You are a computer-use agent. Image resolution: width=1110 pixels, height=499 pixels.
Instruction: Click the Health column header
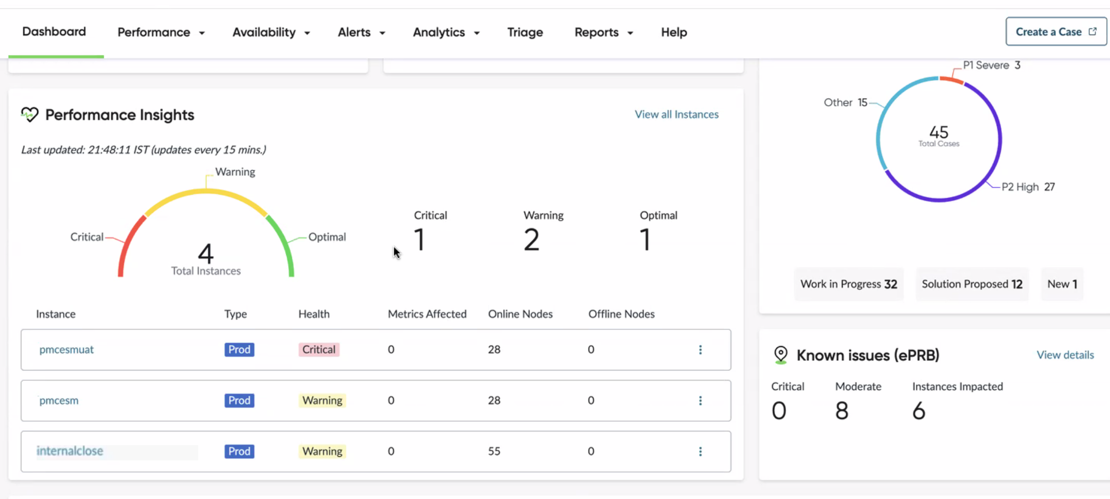[x=314, y=314]
